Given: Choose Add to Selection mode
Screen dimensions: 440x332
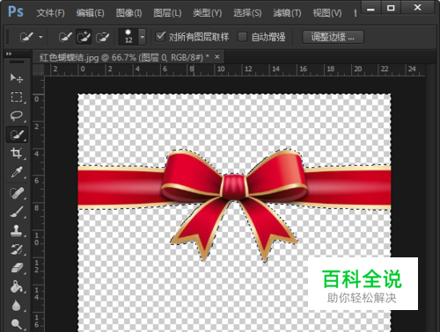Looking at the screenshot, I should click(x=84, y=37).
